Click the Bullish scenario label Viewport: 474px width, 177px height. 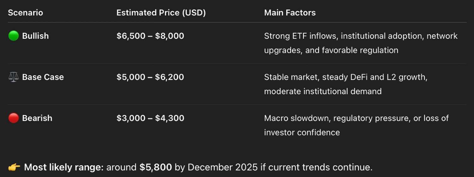click(x=35, y=36)
